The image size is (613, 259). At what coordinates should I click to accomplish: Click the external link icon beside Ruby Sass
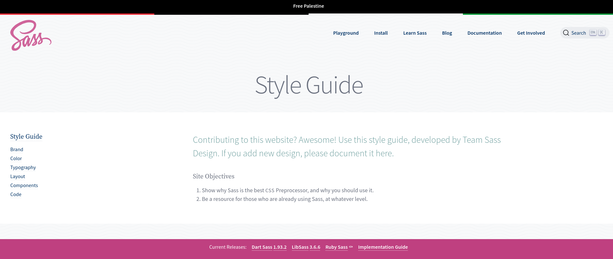point(351,247)
